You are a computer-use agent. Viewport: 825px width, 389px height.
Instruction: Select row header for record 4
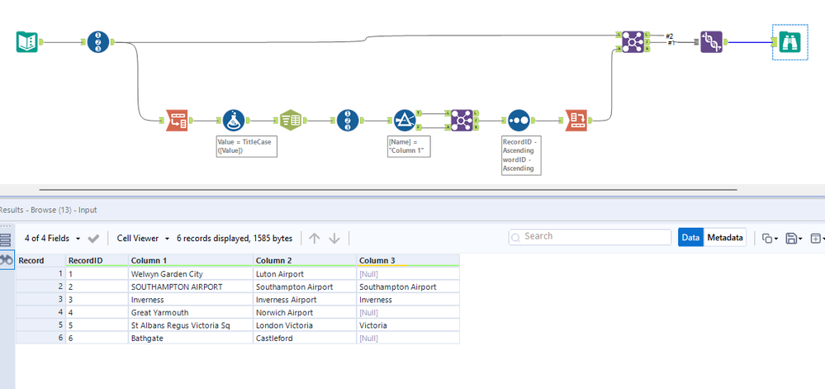tap(40, 313)
